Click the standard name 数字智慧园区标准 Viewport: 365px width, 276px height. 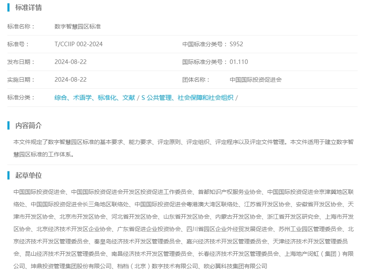pos(77,26)
